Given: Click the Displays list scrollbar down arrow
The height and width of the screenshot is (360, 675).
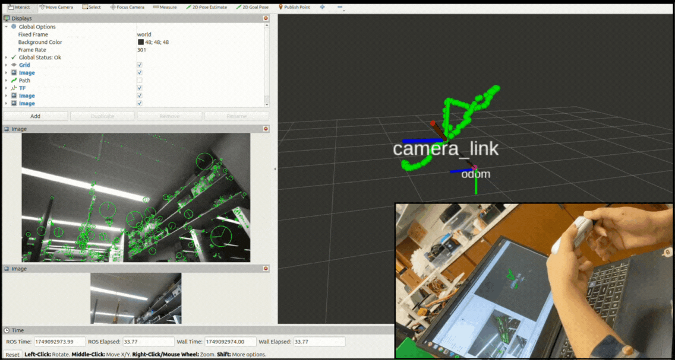Looking at the screenshot, I should coord(267,104).
